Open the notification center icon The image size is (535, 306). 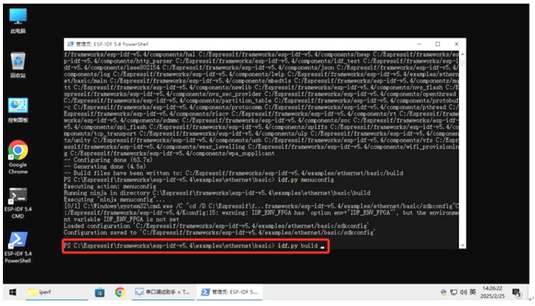pyautogui.click(x=517, y=293)
